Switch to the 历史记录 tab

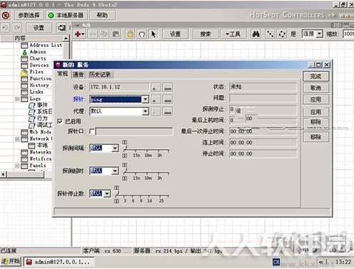coord(100,75)
